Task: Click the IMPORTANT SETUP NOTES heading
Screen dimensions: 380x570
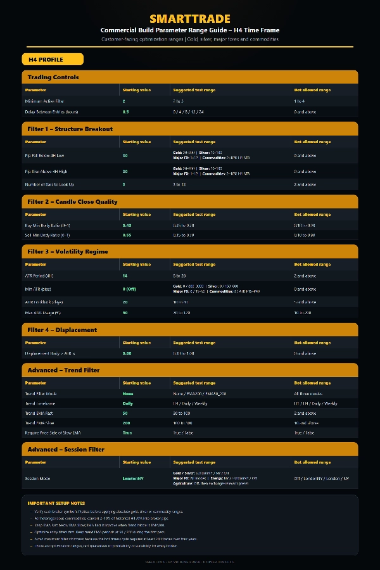Action: click(x=56, y=503)
